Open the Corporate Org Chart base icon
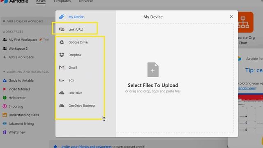 click(x=246, y=22)
